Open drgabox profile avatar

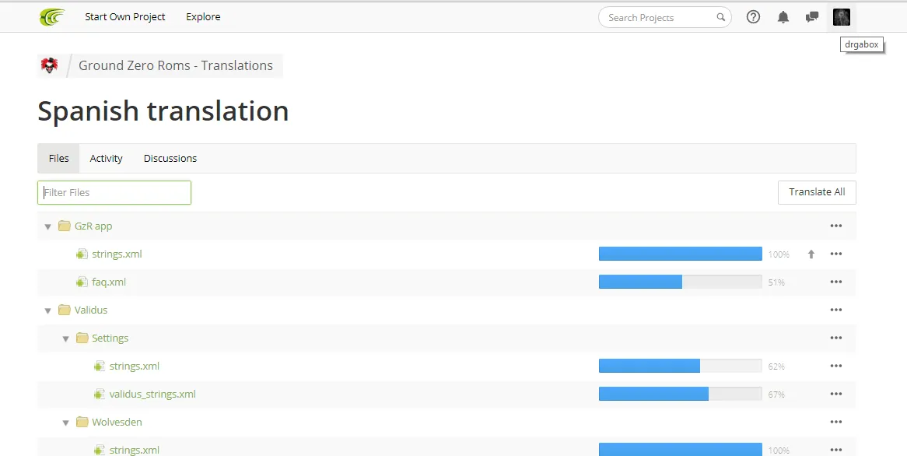point(842,17)
